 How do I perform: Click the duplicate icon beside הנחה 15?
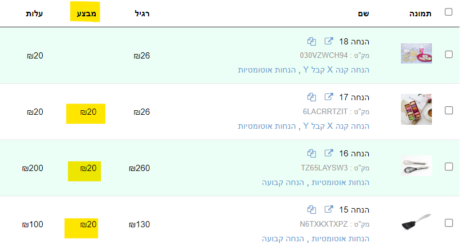pyautogui.click(x=311, y=209)
